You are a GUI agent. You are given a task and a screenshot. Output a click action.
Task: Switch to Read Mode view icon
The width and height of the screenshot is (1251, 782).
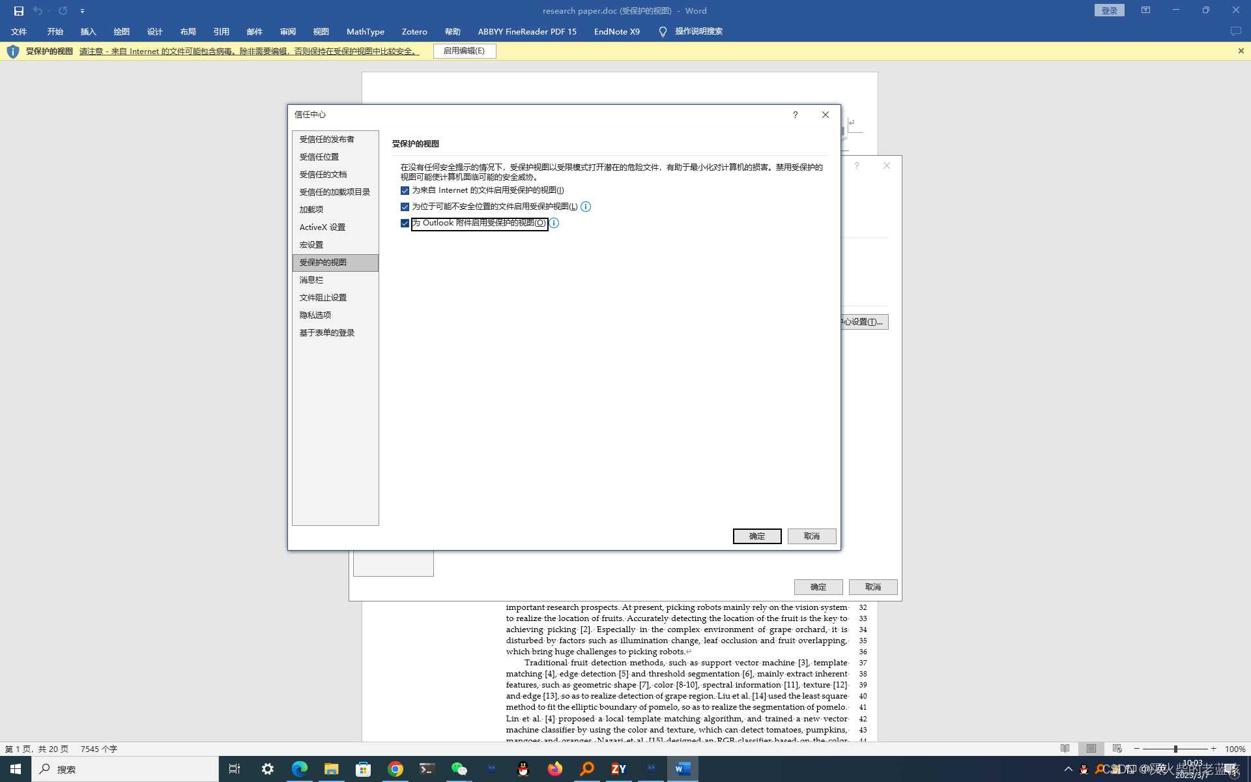tap(1065, 749)
